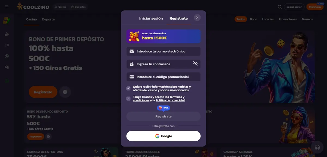327x157 pixels.
Task: Open the hamburger menu icon
Action: coord(7,7)
